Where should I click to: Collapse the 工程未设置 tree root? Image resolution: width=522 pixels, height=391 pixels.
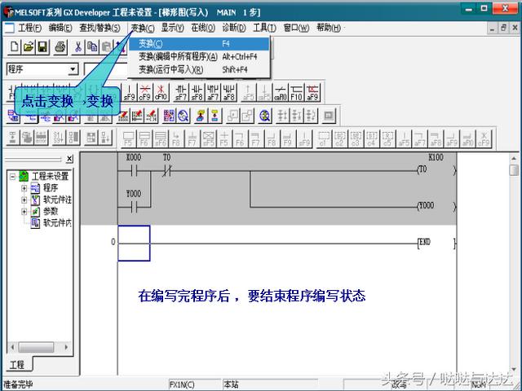click(13, 176)
